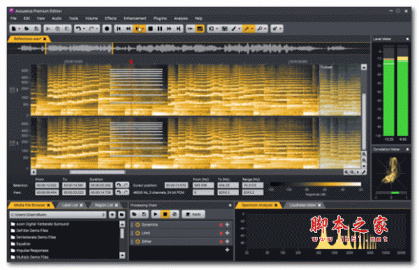The height and width of the screenshot is (270, 419).
Task: Copy selection with toolbar copy icon
Action: point(57,29)
